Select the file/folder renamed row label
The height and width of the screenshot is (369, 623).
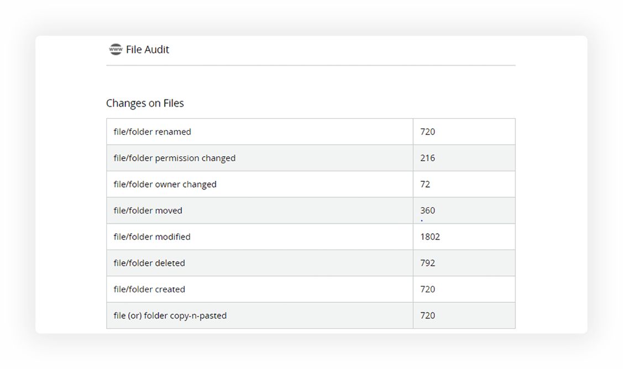tap(152, 132)
